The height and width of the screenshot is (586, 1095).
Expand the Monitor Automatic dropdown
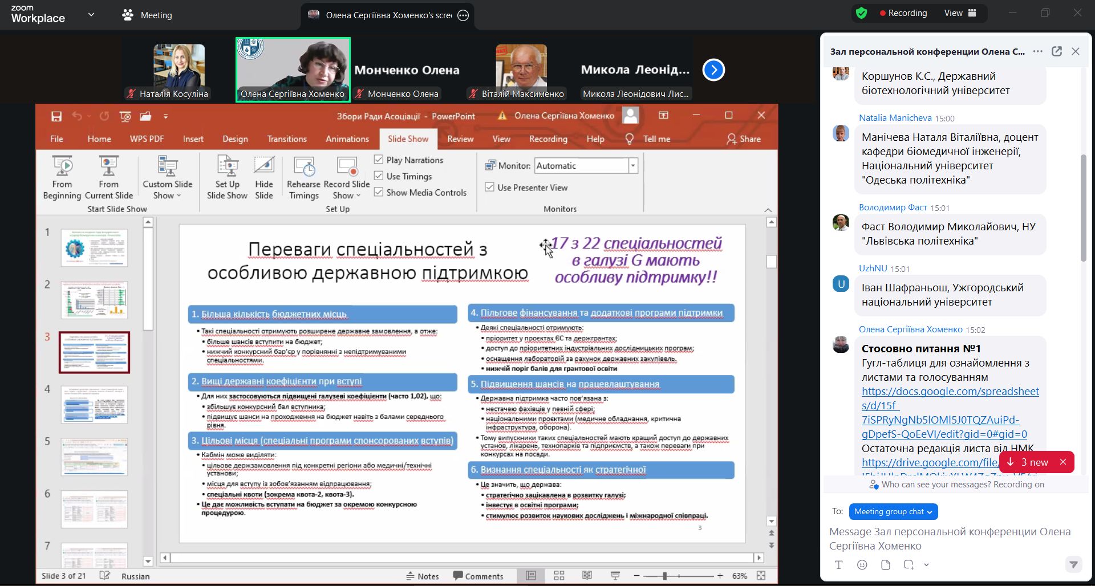[x=632, y=166]
